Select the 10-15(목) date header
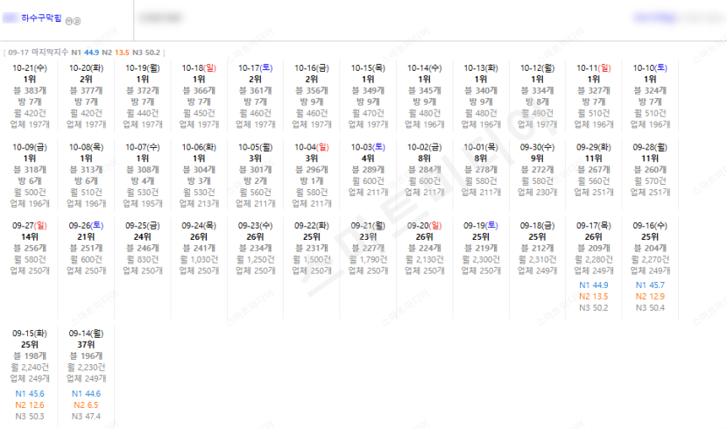727x429 pixels. tap(368, 68)
